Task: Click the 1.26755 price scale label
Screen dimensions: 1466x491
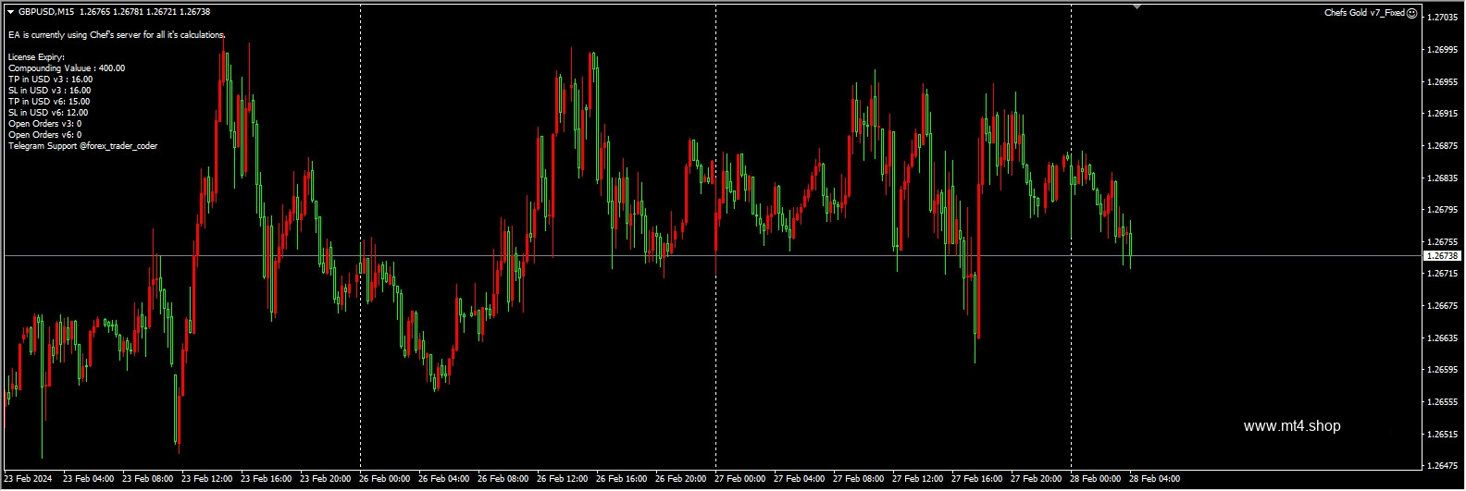Action: (1443, 242)
